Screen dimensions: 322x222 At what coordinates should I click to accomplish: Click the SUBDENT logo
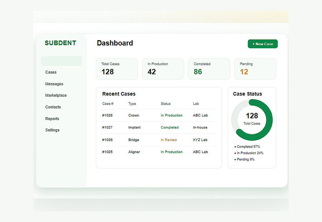(x=60, y=43)
